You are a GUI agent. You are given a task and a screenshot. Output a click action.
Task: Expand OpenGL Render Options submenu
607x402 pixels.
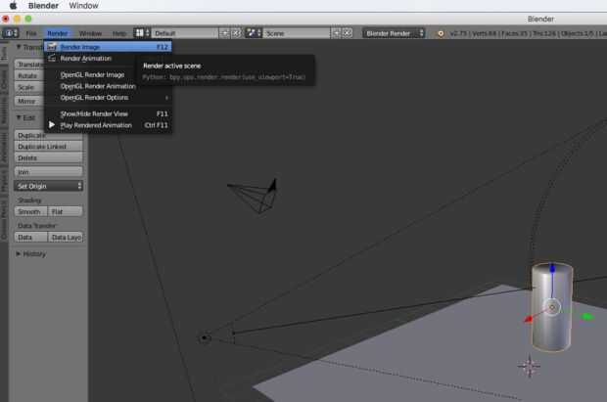[x=108, y=98]
